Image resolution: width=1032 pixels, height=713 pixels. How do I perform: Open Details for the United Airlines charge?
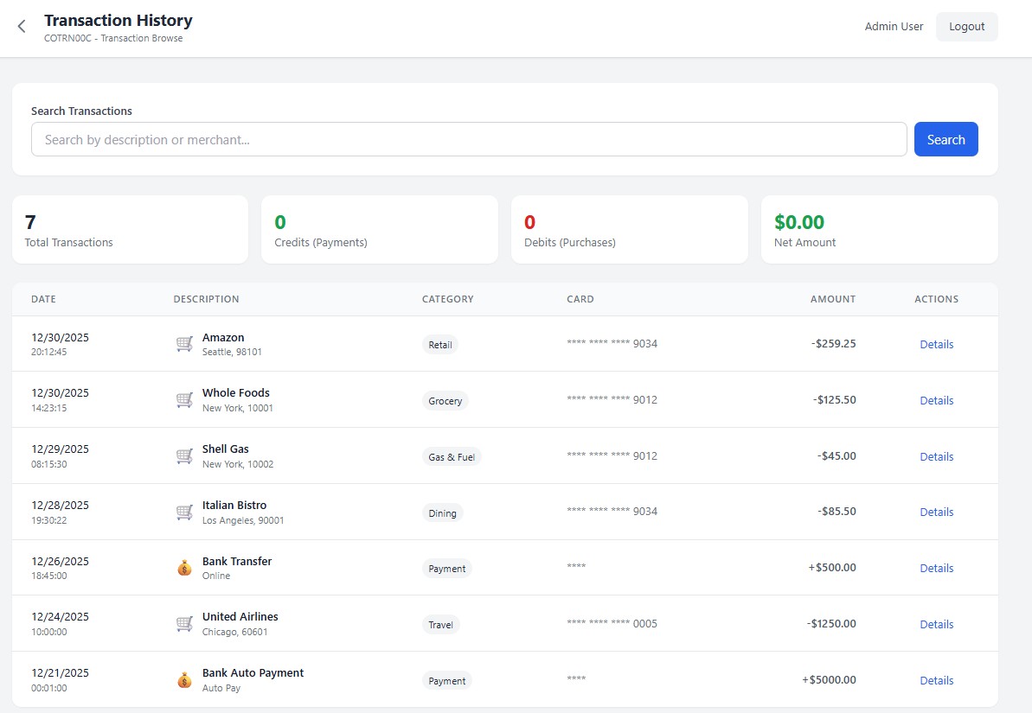point(936,624)
